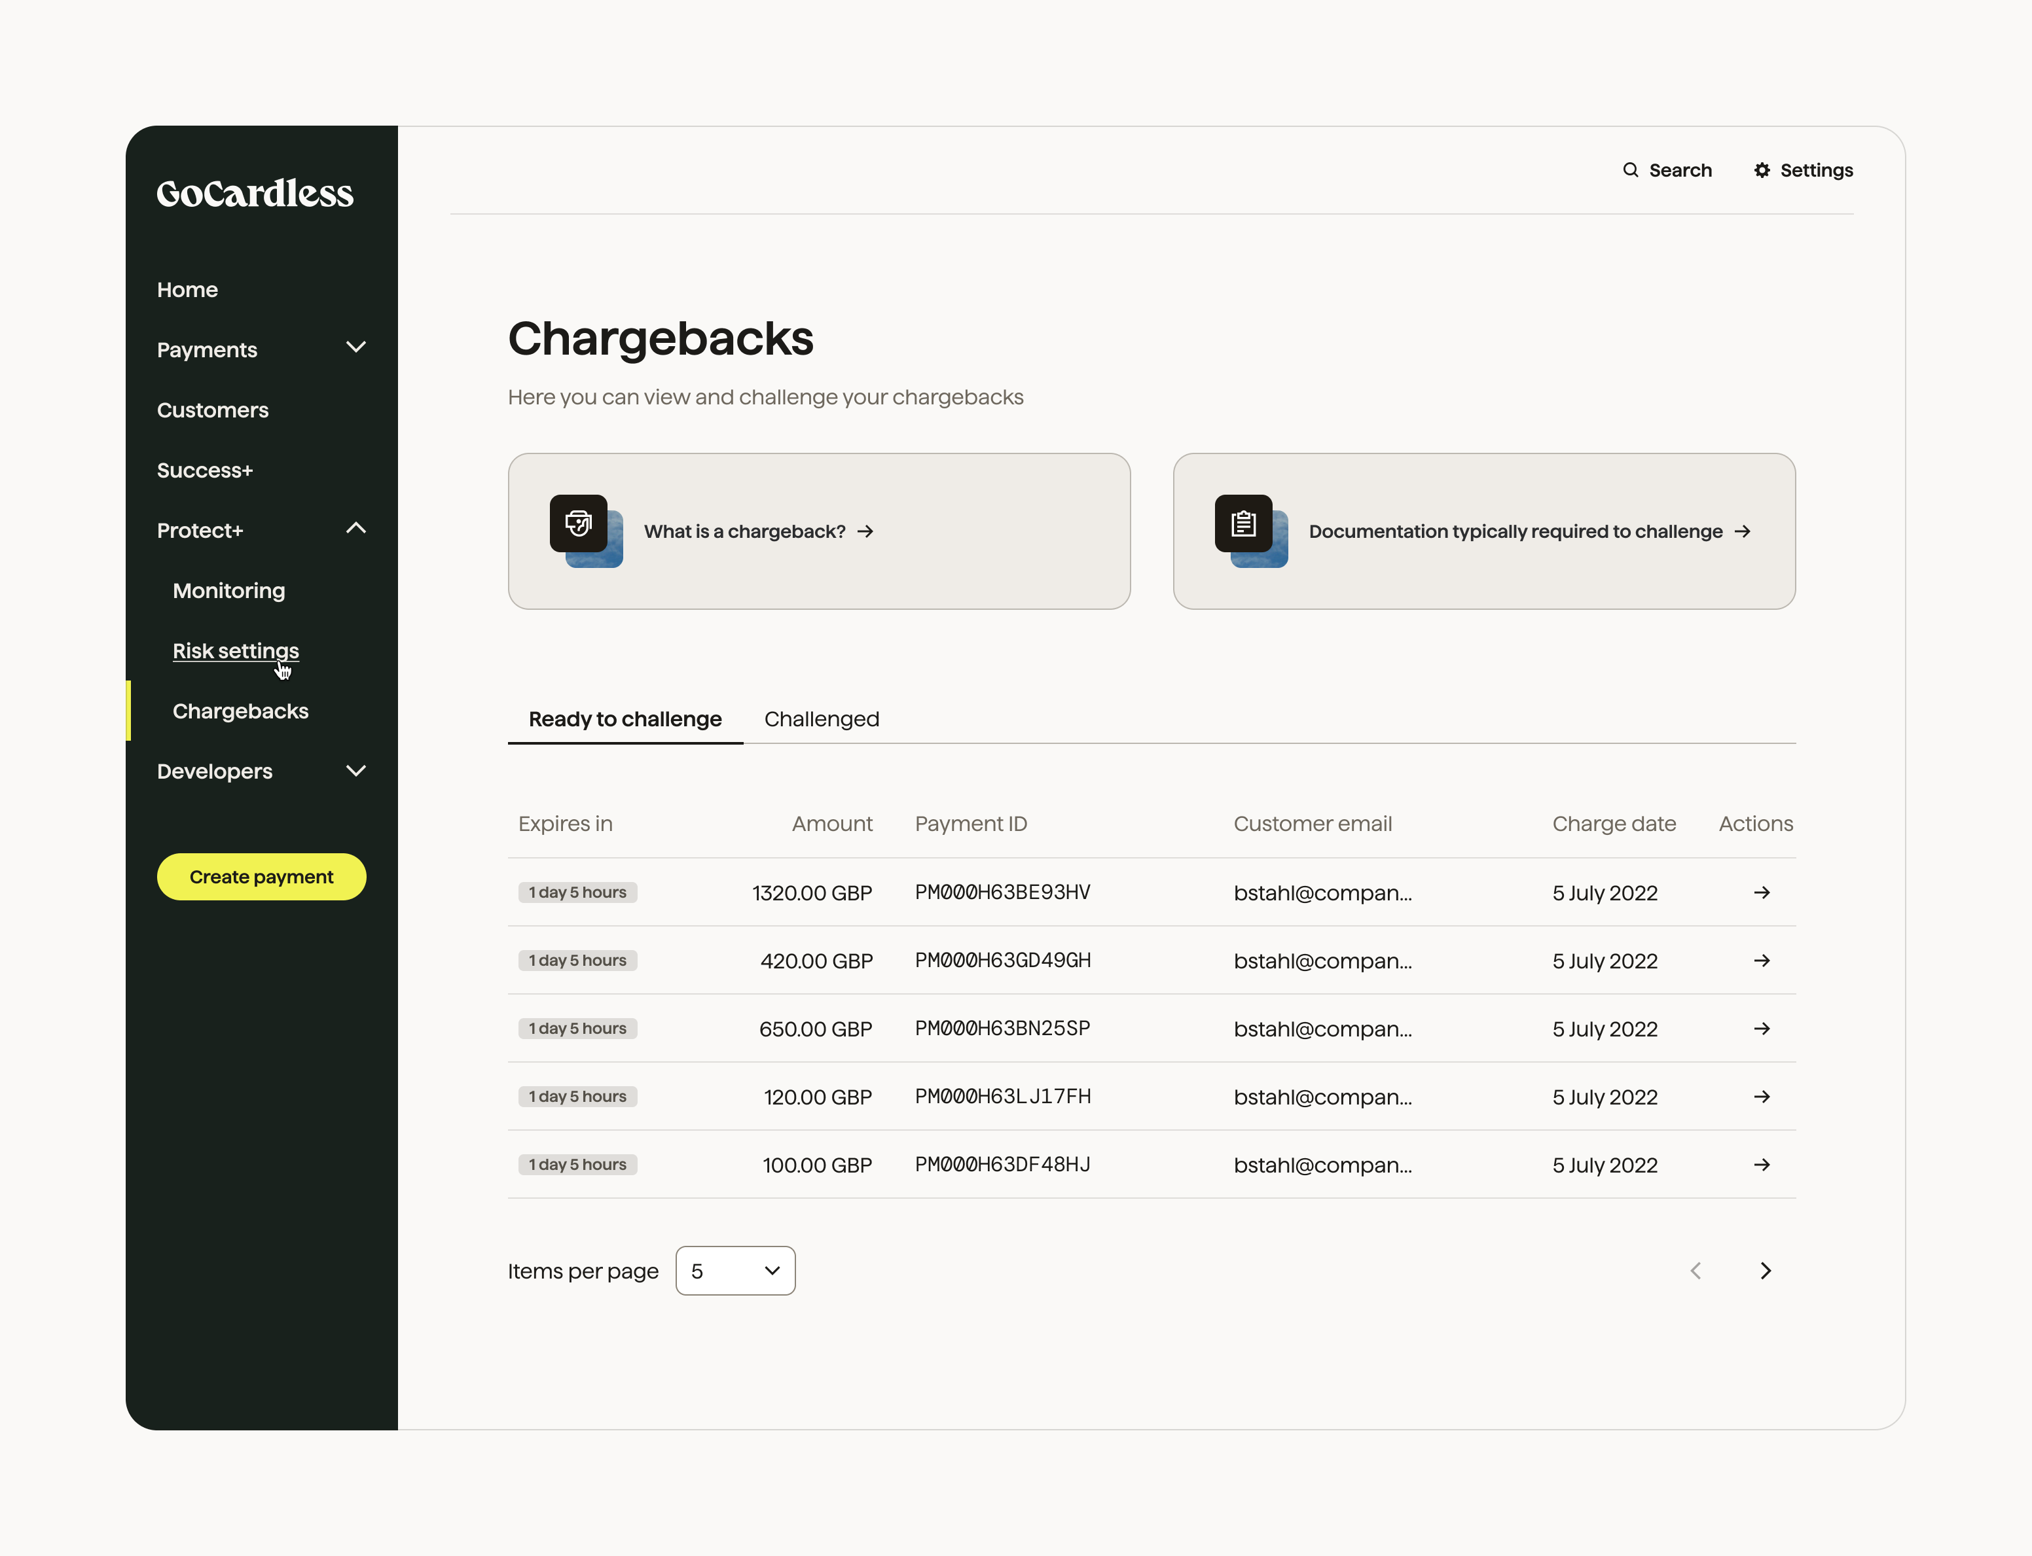
Task: Go to previous page of chargebacks
Action: 1695,1271
